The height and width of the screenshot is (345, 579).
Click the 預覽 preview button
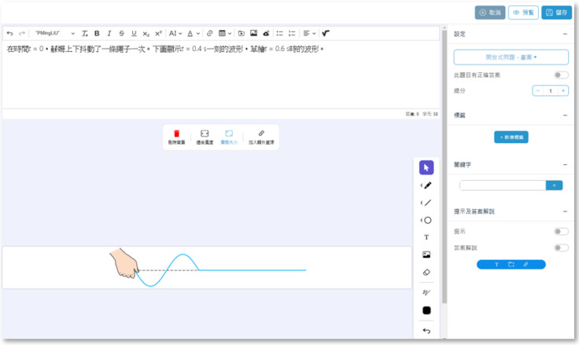(x=523, y=13)
